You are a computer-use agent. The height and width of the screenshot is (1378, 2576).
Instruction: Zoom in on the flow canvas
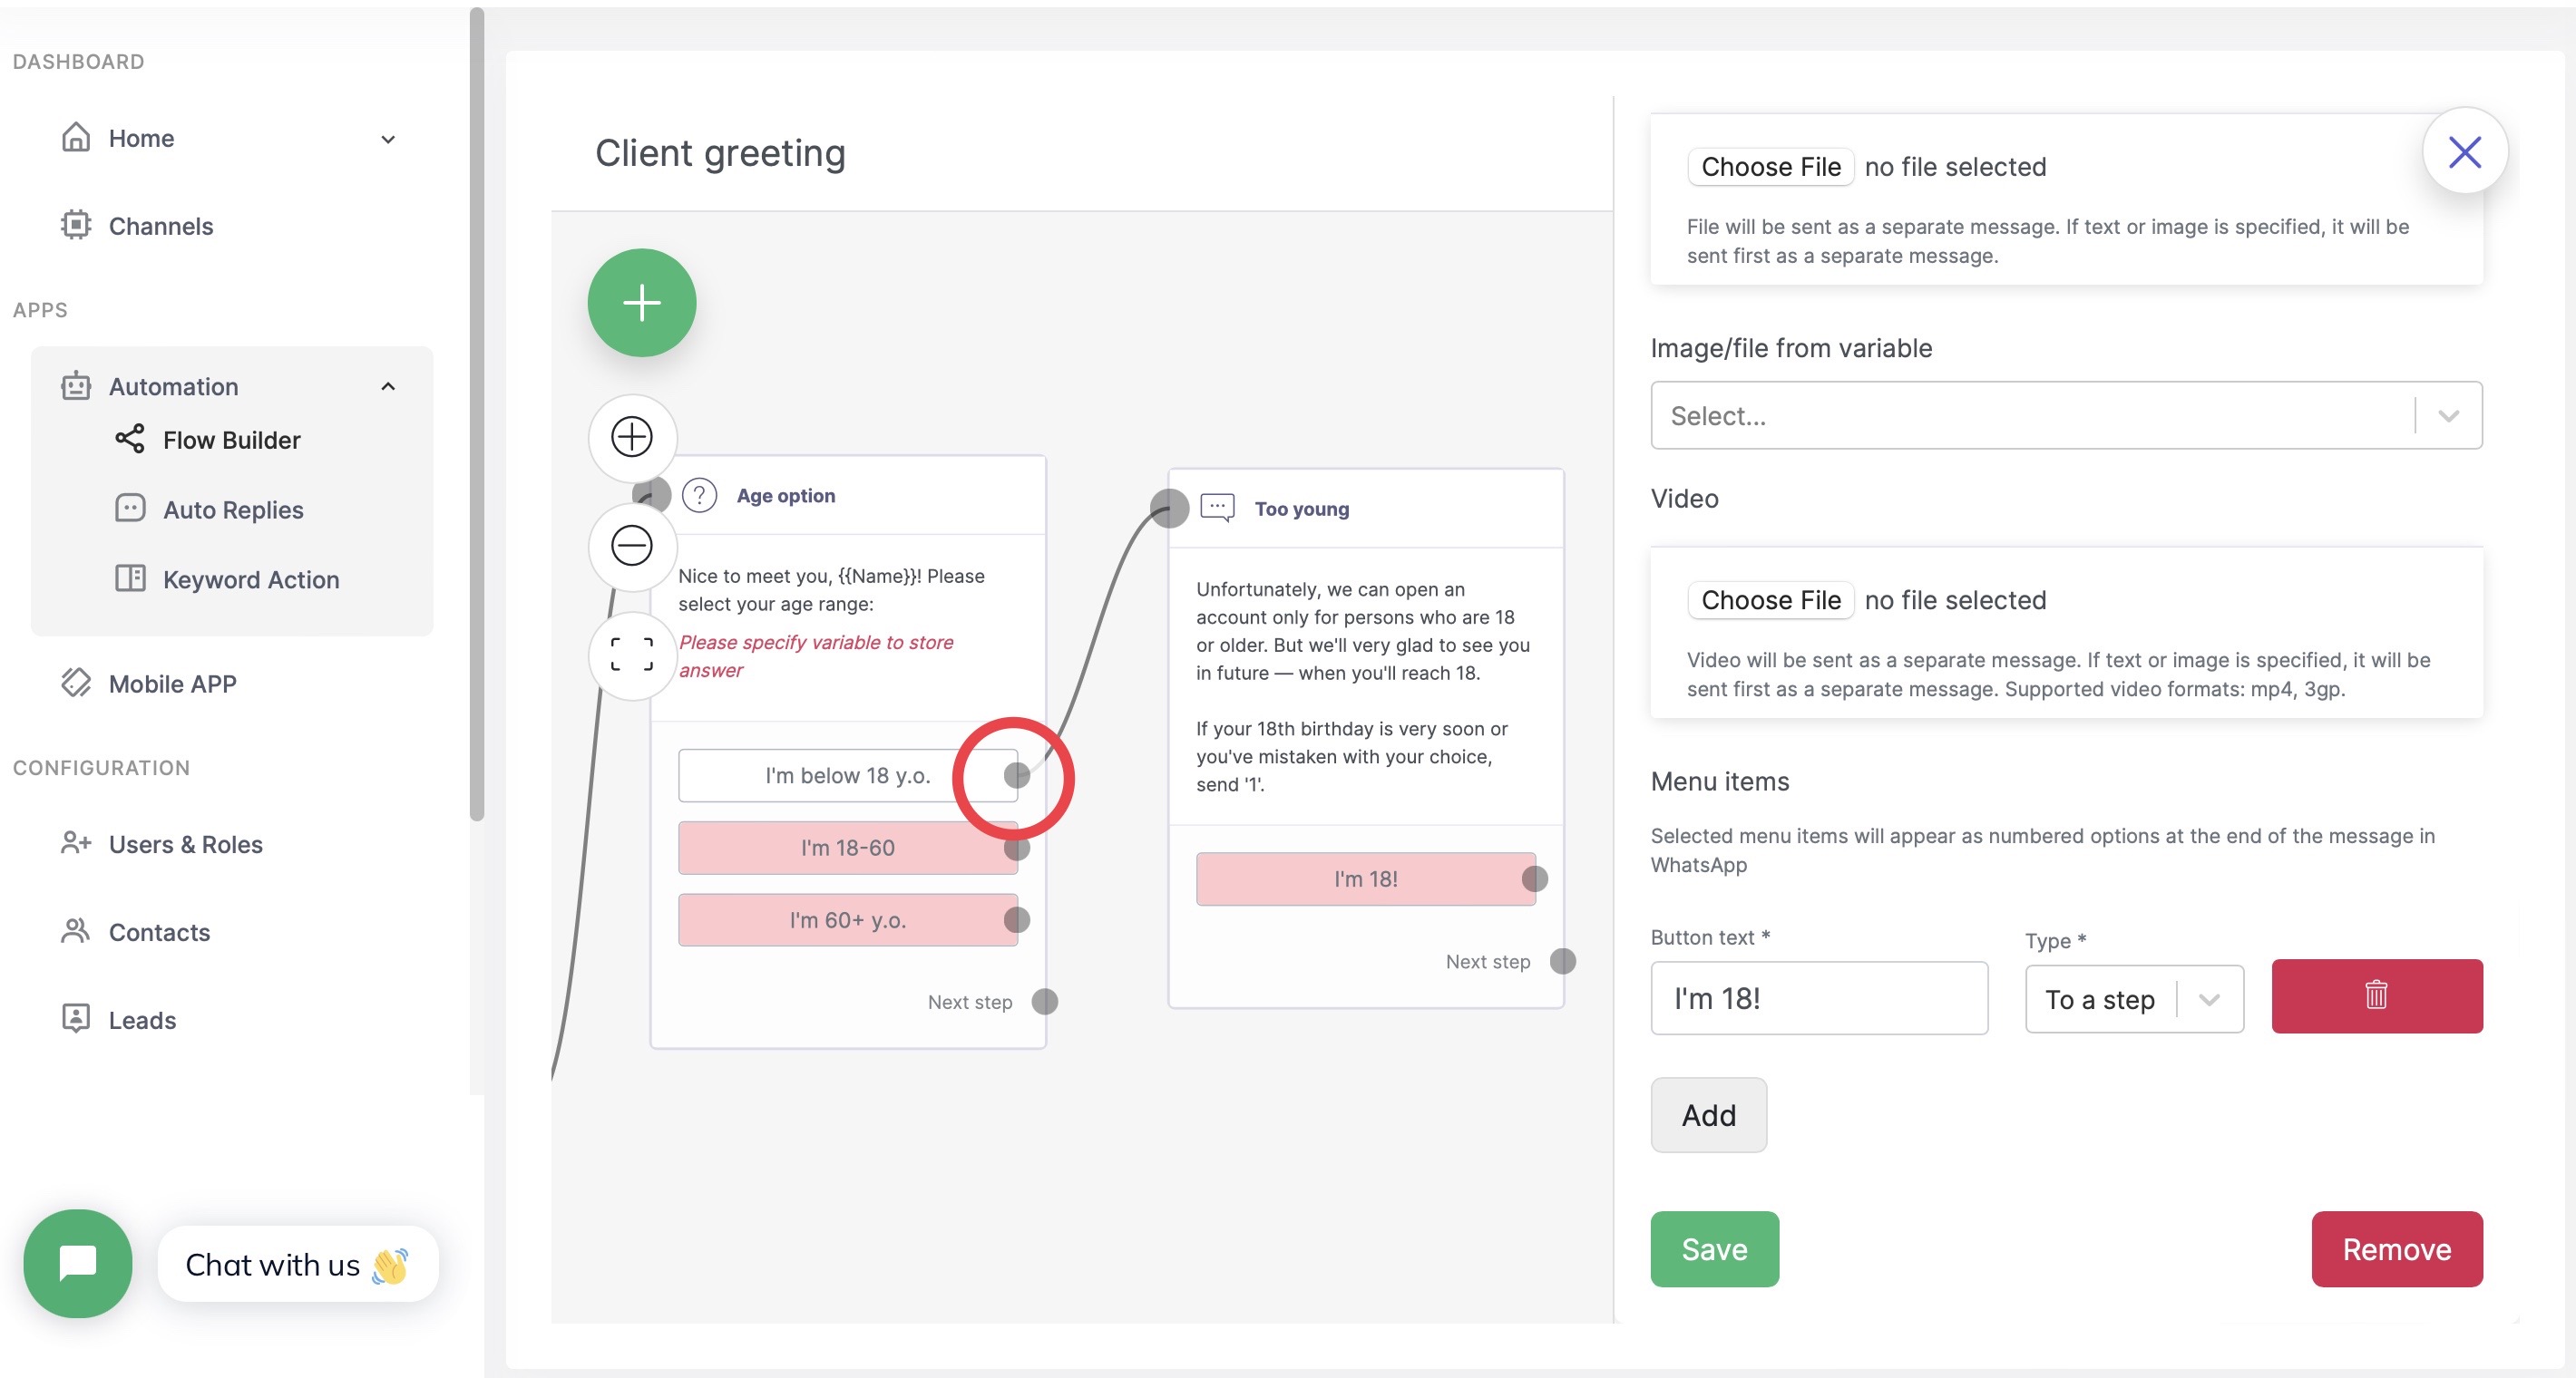point(631,437)
